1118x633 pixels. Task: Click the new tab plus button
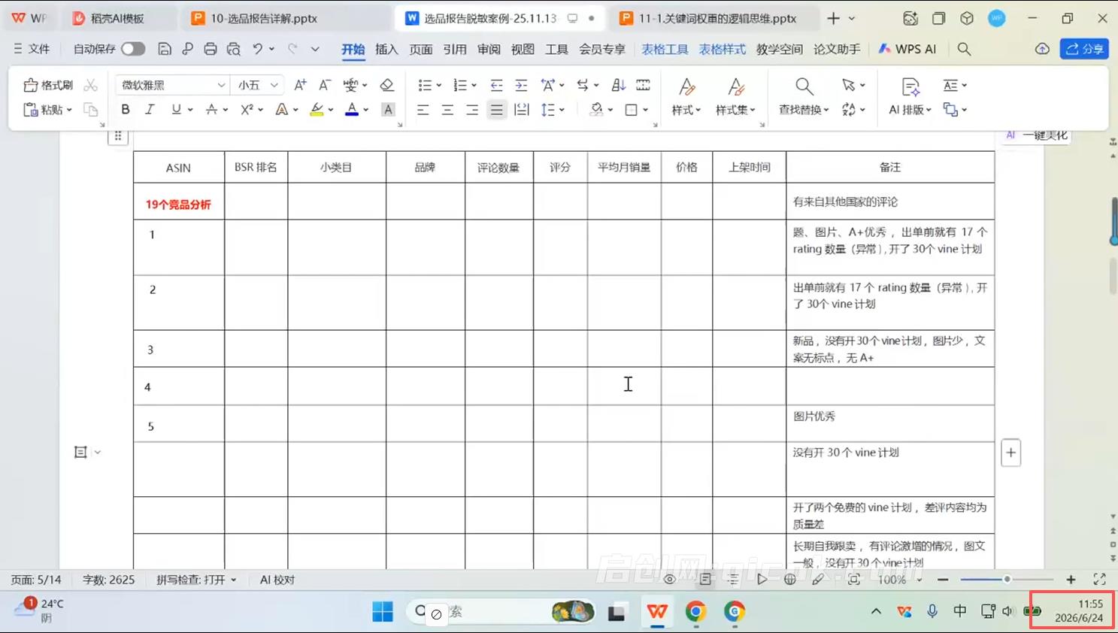pos(833,18)
